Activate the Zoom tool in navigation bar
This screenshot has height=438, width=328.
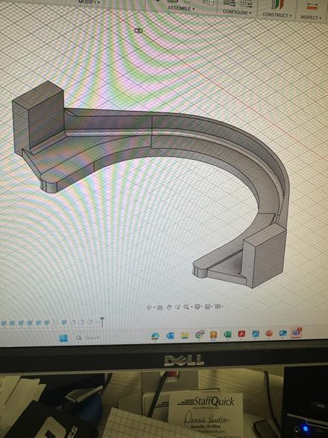click(177, 307)
